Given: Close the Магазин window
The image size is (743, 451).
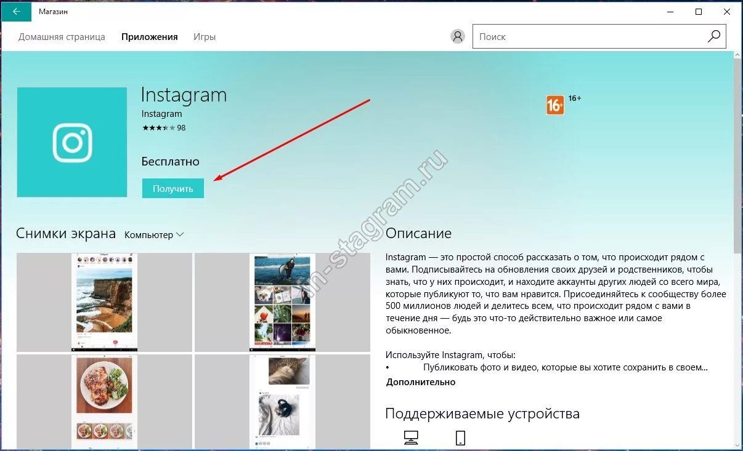Looking at the screenshot, I should click(x=727, y=12).
